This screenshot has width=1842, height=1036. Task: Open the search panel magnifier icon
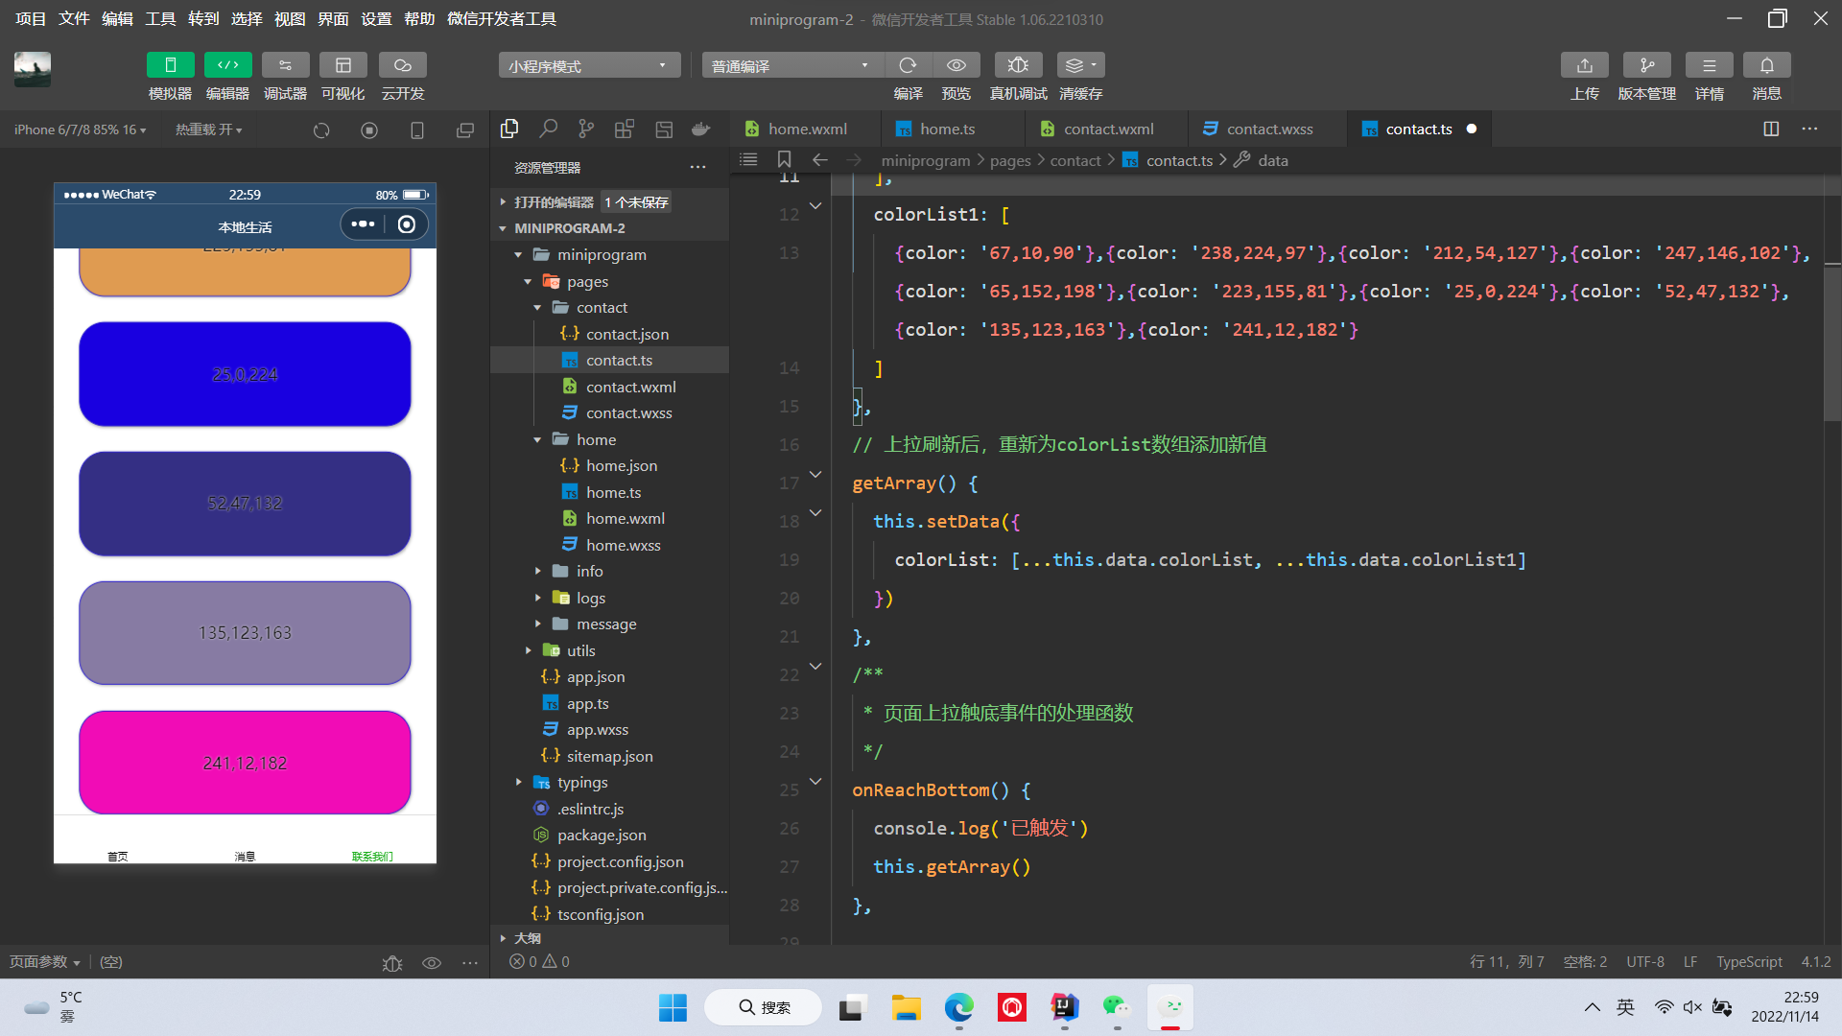(548, 129)
